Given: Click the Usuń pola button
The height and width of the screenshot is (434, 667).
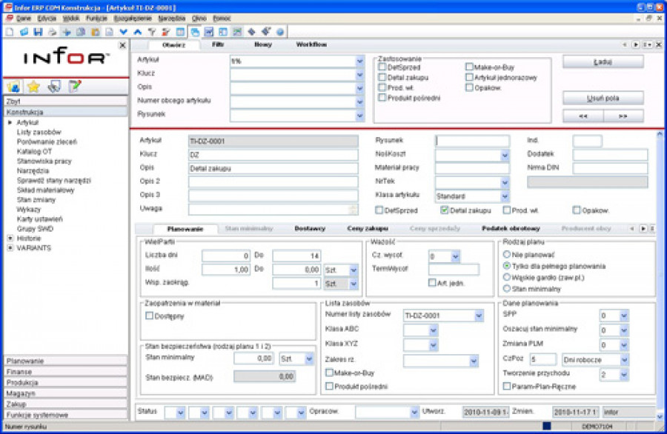Looking at the screenshot, I should (603, 99).
